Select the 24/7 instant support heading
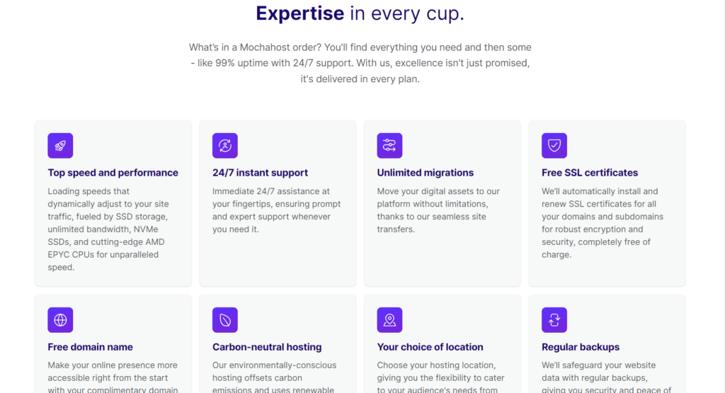This screenshot has height=393, width=725. (x=260, y=173)
